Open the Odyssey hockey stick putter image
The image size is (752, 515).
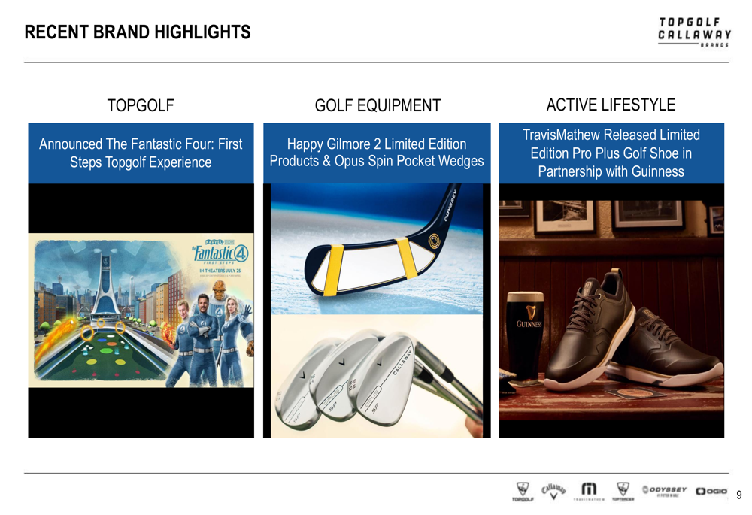point(377,249)
